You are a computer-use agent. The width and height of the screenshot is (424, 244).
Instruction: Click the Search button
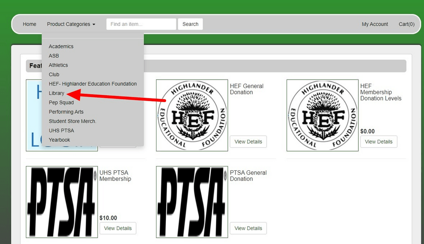tap(190, 24)
